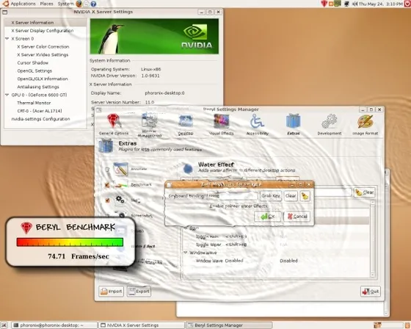Switch to terminal phoronix@phoronix-desktop taskbar item

[x=54, y=325]
